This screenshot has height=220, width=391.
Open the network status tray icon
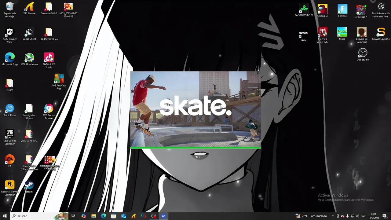click(x=353, y=216)
